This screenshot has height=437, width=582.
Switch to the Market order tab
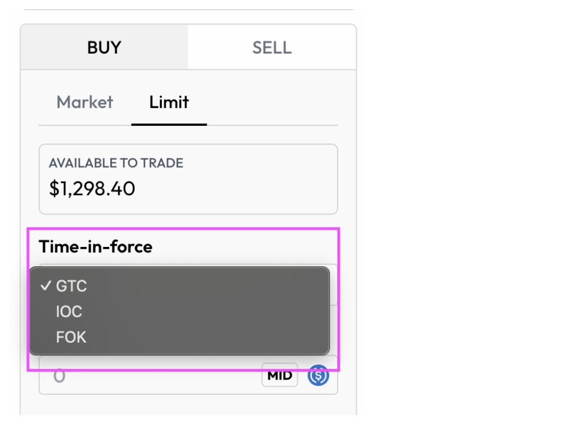[x=84, y=102]
